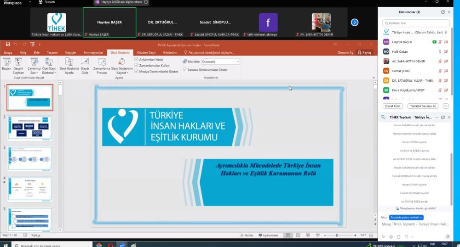Select slide 5 thumbnail
Viewport: 460px width, 247px height.
[30, 219]
